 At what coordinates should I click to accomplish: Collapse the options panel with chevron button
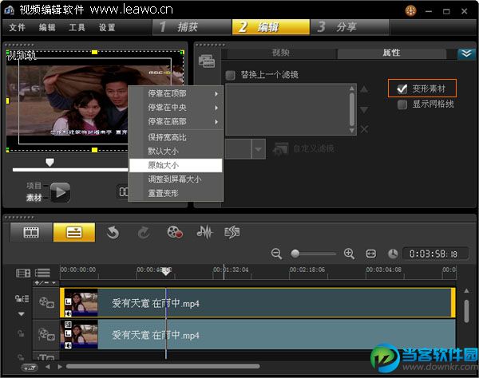(x=466, y=53)
